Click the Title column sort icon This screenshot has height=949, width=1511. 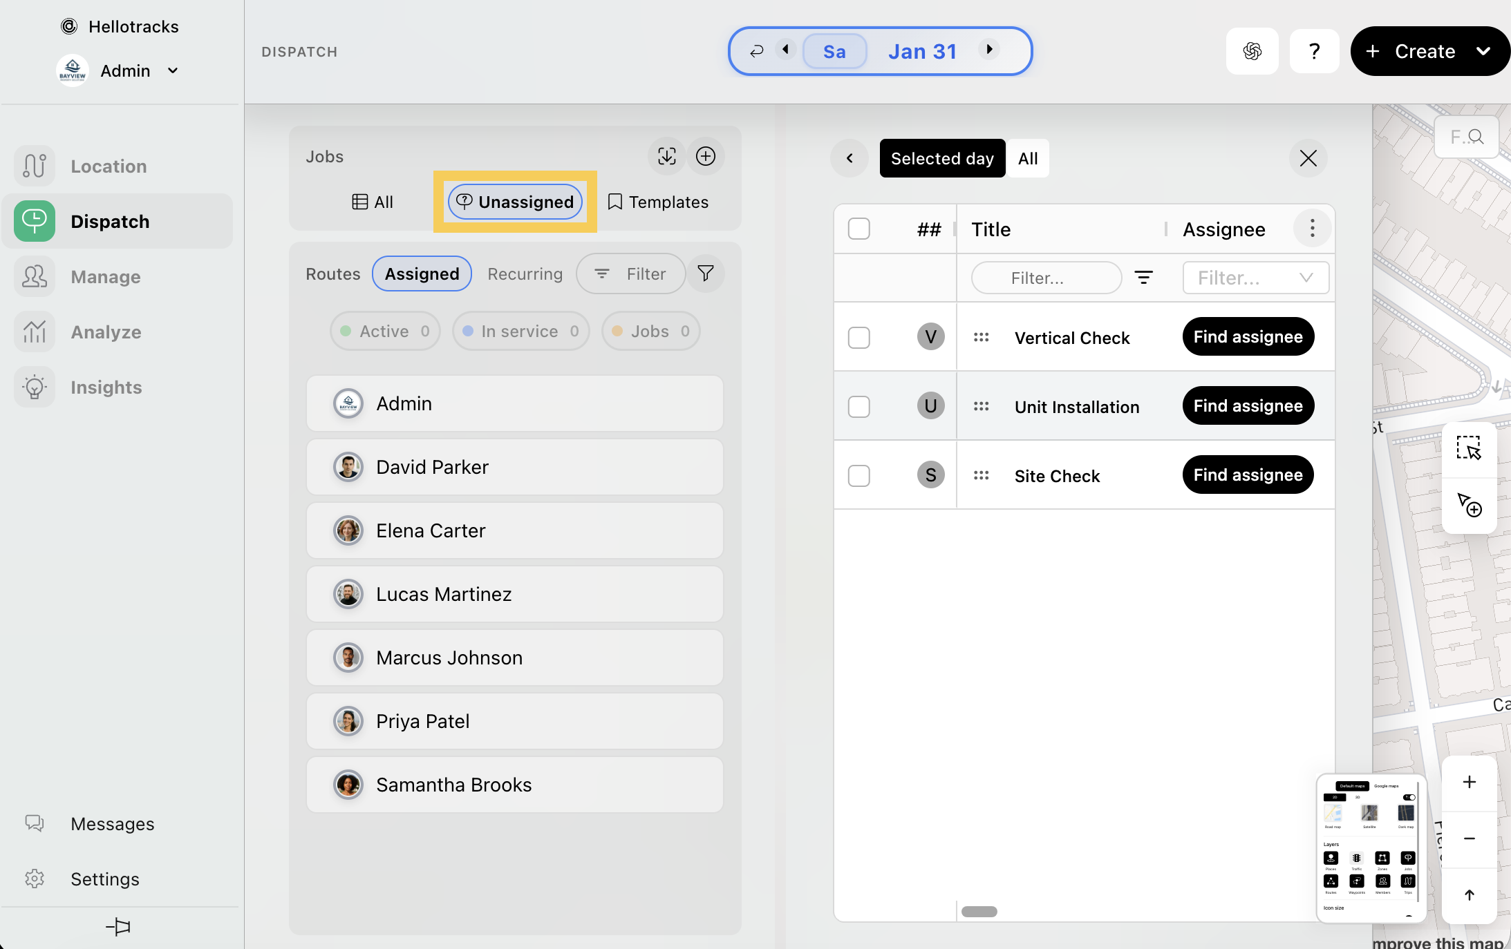pos(1143,278)
